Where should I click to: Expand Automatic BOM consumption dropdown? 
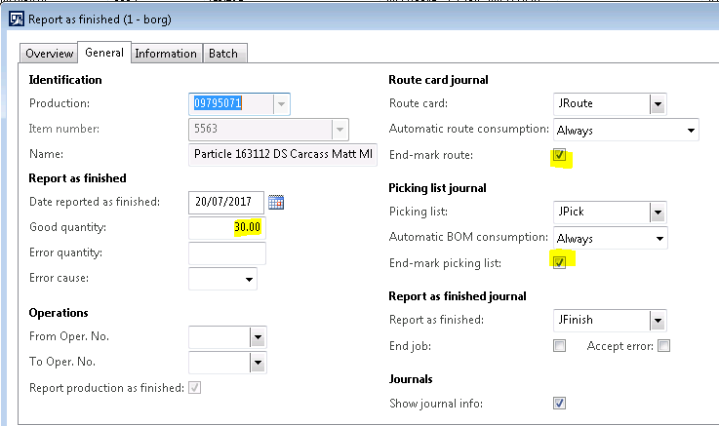click(x=659, y=238)
